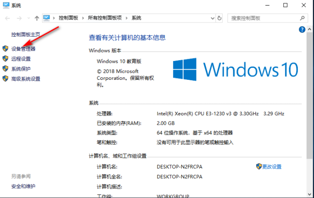The height and width of the screenshot is (198, 314).
Task: Click the 系统 breadcrumb segment
Action: coord(136,18)
